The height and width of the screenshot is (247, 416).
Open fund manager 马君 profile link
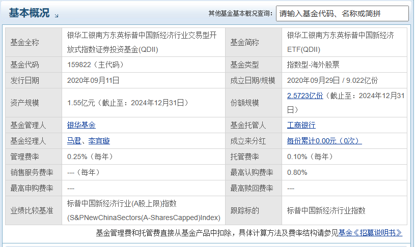pyautogui.click(x=74, y=141)
